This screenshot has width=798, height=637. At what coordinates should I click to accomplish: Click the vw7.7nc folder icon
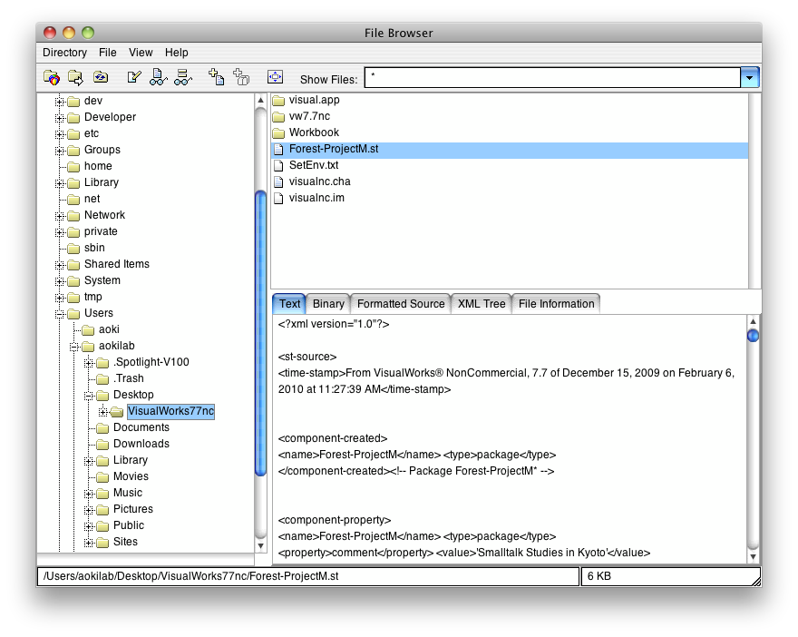[278, 117]
